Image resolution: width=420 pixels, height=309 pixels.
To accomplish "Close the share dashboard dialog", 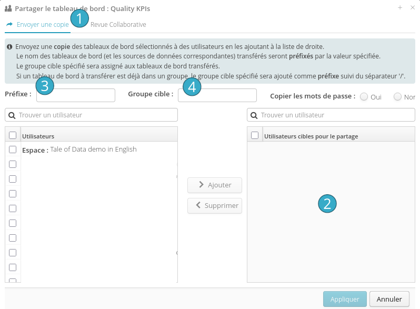I will 412,8.
